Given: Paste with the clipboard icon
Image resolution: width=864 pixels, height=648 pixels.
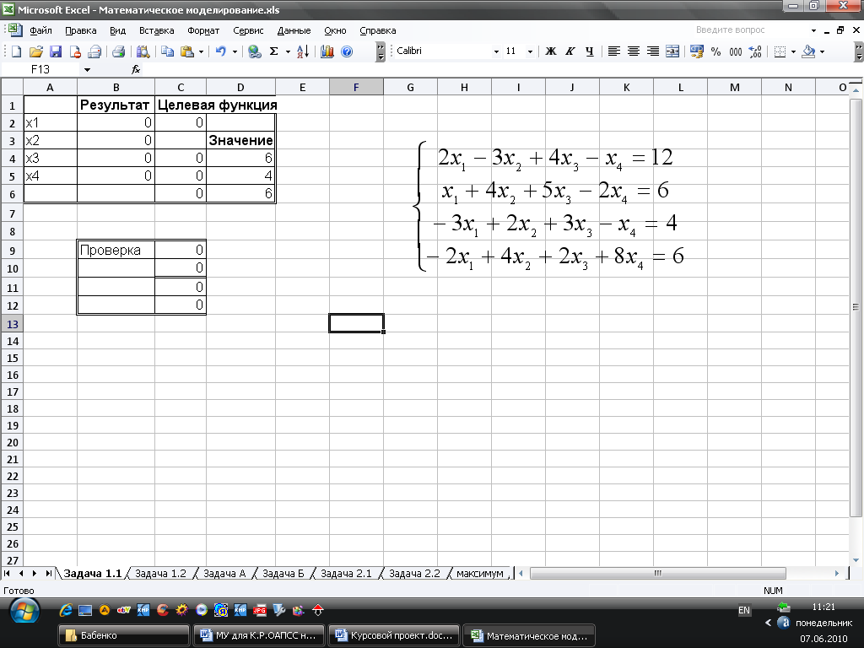Looking at the screenshot, I should 187,51.
